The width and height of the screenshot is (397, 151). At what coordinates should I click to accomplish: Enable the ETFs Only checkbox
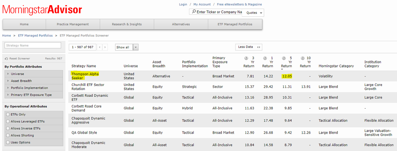8,115
